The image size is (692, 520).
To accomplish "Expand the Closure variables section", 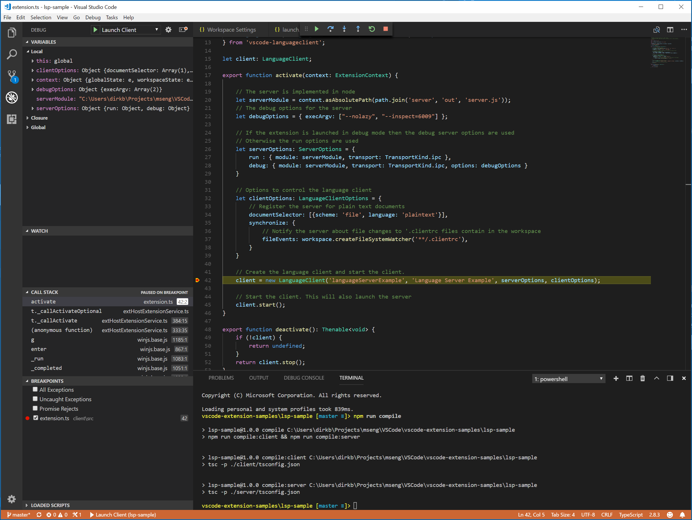I will pyautogui.click(x=28, y=118).
